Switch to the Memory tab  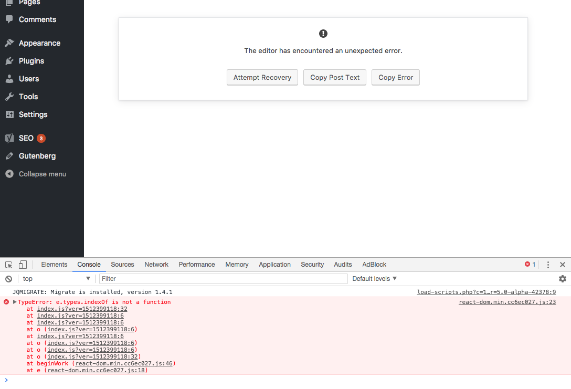click(x=237, y=265)
